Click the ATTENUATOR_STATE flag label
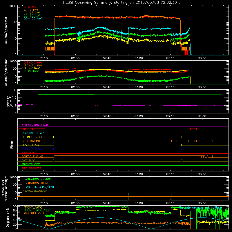The width and height of the screenshot is (232, 232). pos(35,125)
